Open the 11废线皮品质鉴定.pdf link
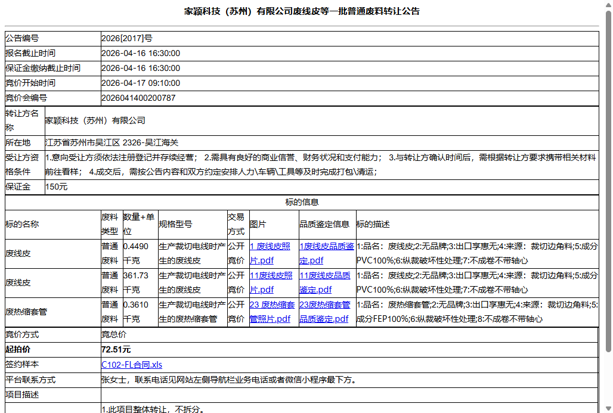 click(x=325, y=282)
